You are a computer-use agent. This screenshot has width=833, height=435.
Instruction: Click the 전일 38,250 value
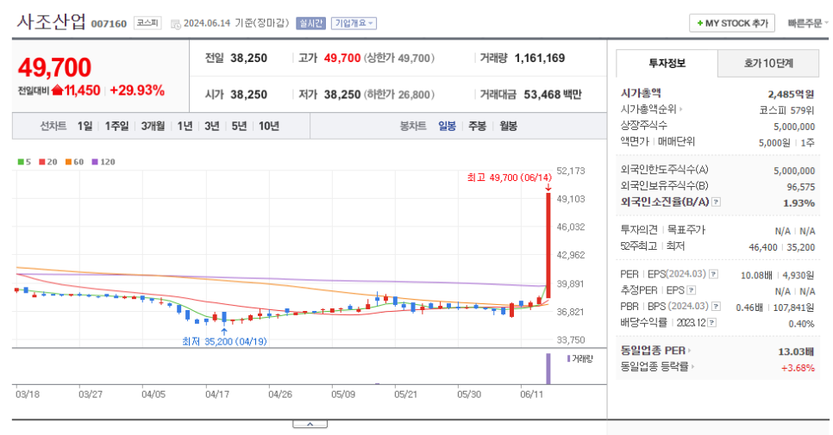pos(248,59)
